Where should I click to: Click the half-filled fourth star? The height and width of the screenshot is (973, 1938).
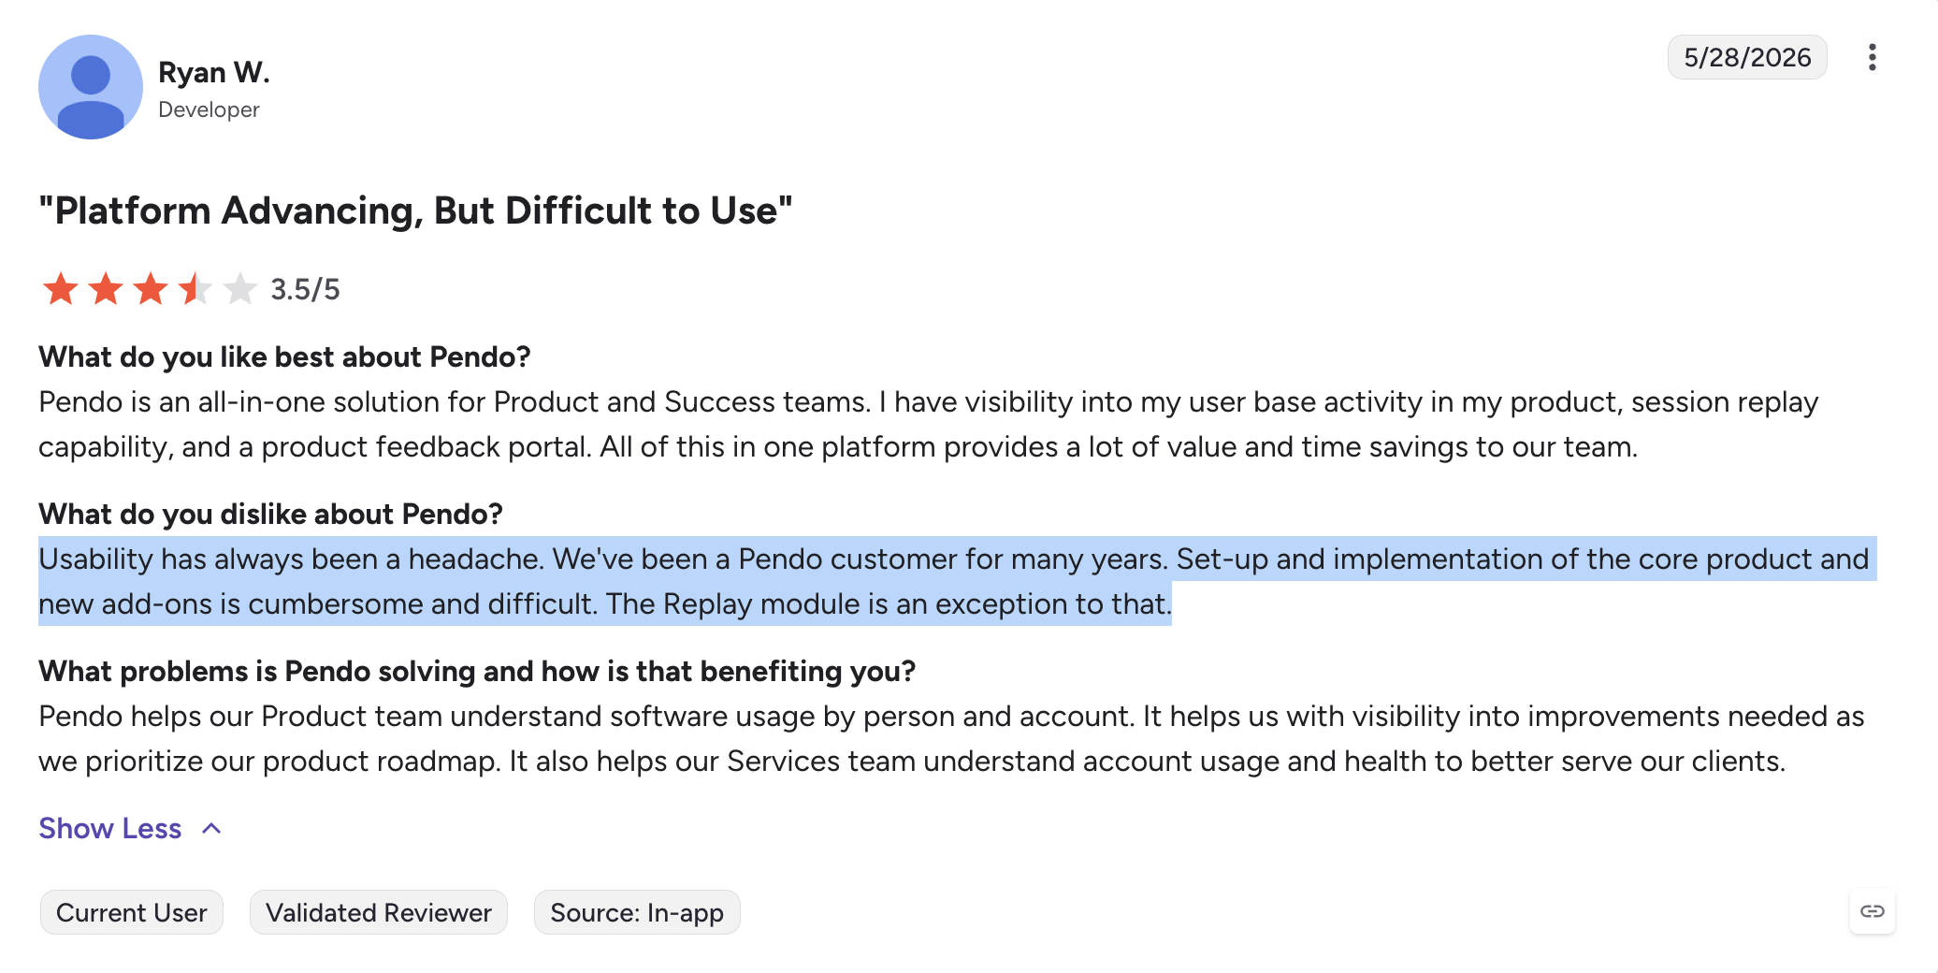pos(195,289)
